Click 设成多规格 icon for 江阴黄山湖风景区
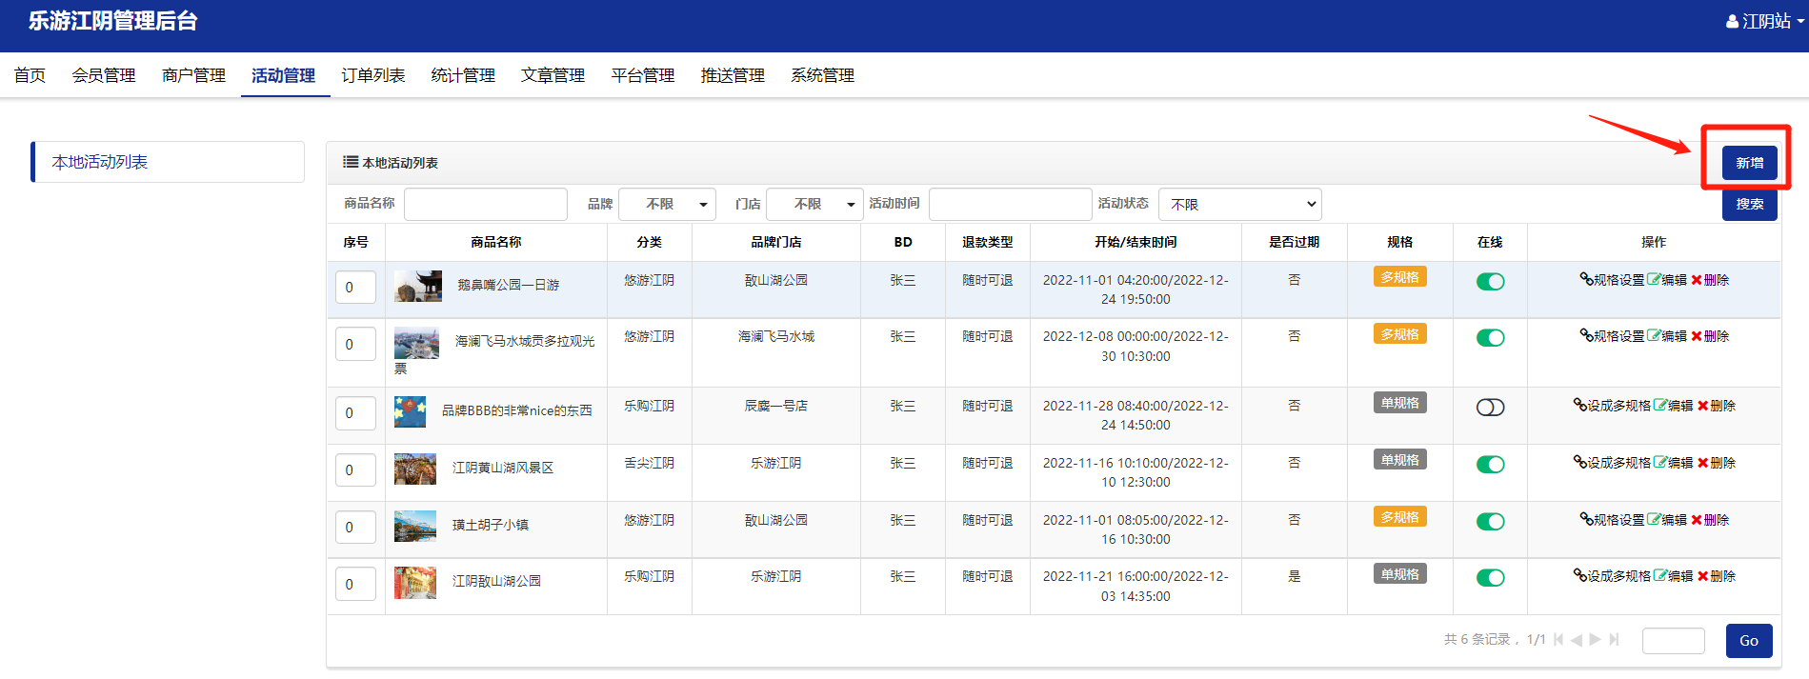This screenshot has width=1809, height=679. (x=1579, y=462)
